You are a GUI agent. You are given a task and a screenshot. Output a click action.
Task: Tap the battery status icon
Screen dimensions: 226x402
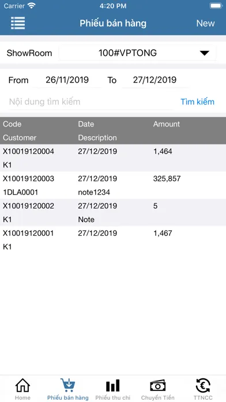coord(216,6)
